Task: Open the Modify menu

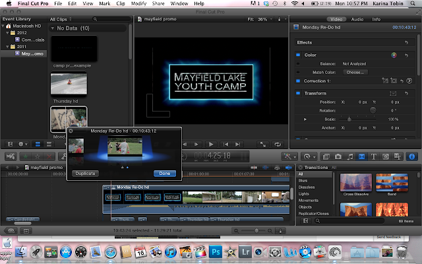Action: [x=138, y=3]
